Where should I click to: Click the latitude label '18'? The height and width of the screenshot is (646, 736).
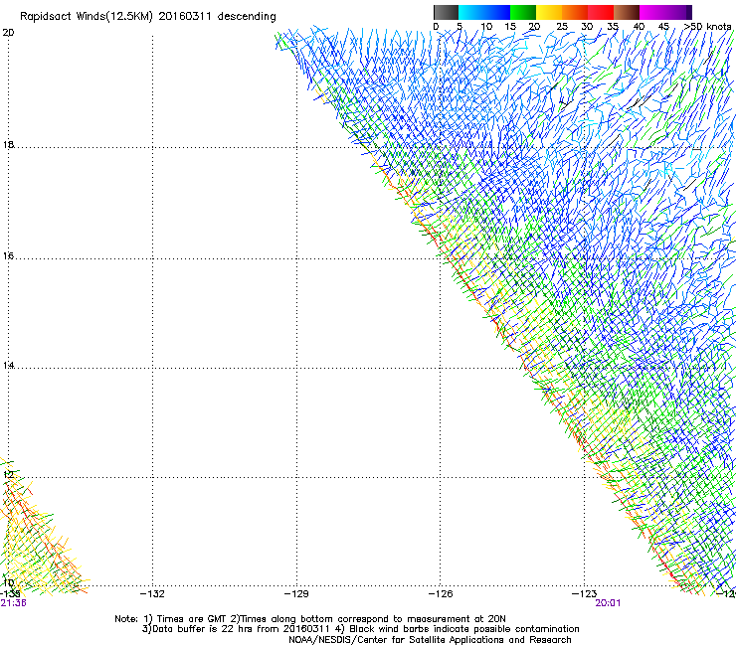tap(8, 144)
